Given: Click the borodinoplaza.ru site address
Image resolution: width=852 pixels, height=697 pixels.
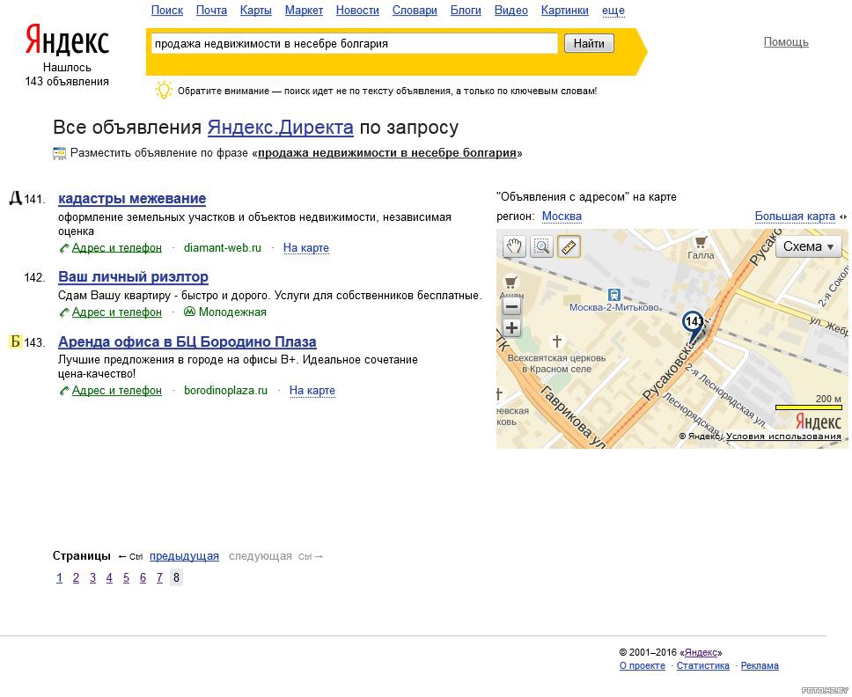Looking at the screenshot, I should 225,390.
